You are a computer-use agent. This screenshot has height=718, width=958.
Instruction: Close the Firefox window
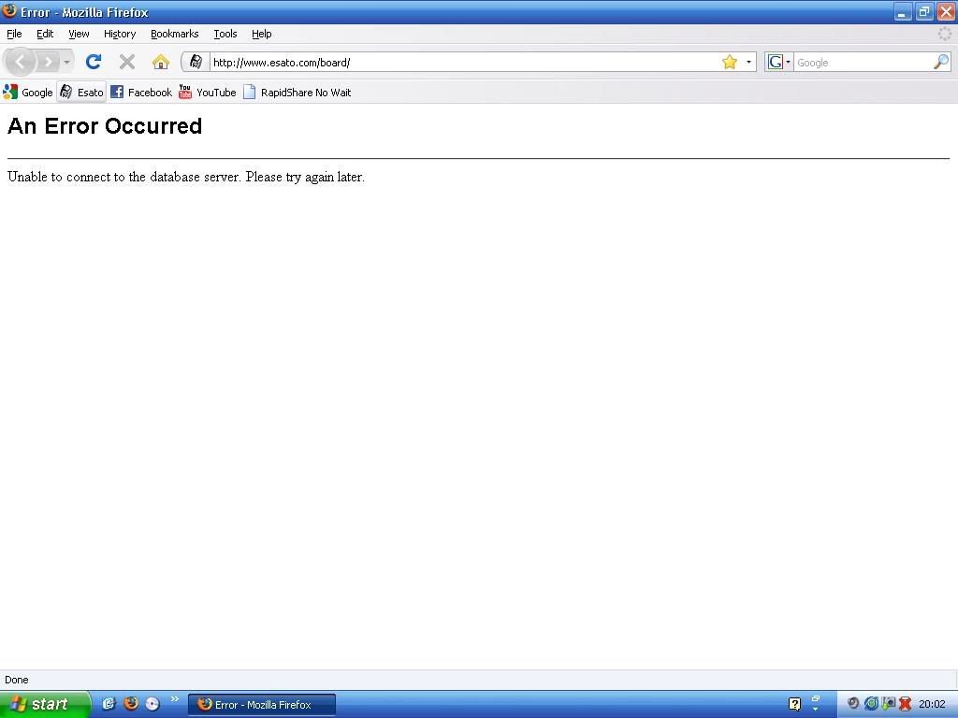coord(946,11)
